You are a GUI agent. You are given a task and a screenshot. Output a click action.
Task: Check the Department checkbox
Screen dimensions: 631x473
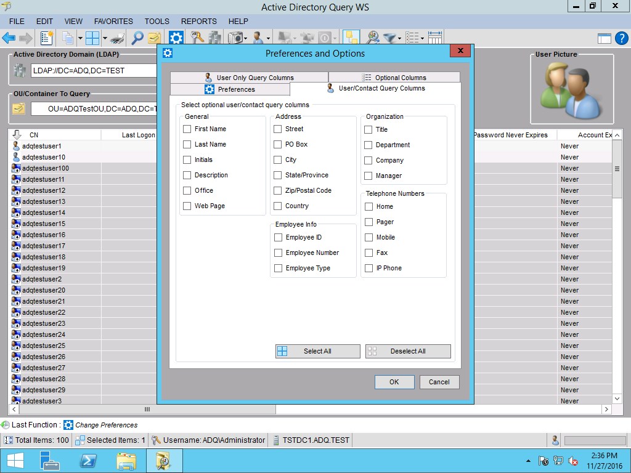pos(368,145)
